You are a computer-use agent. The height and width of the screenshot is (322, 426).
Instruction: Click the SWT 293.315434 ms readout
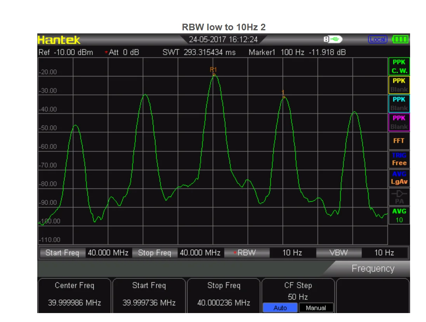click(x=199, y=52)
